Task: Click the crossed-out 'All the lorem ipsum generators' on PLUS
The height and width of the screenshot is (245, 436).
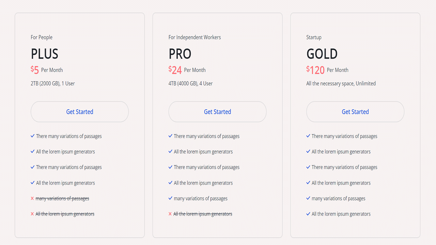Action: (x=65, y=214)
